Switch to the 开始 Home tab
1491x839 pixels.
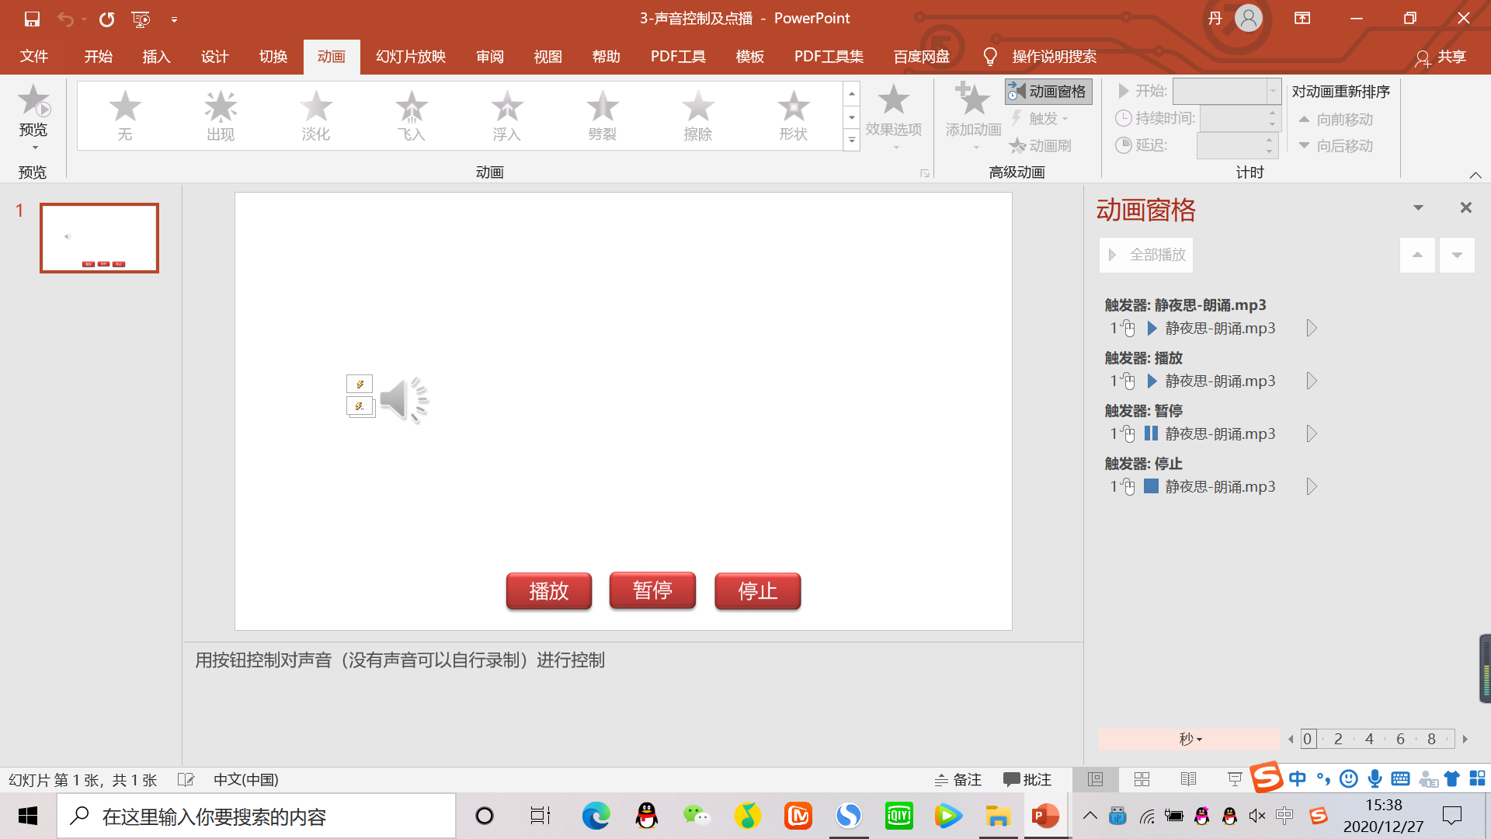[99, 57]
